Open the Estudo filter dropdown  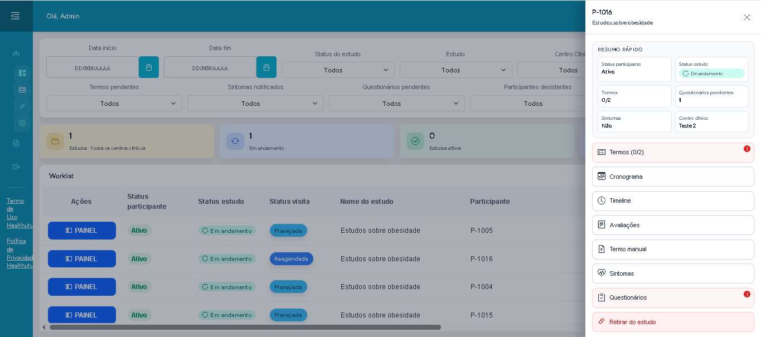[455, 70]
